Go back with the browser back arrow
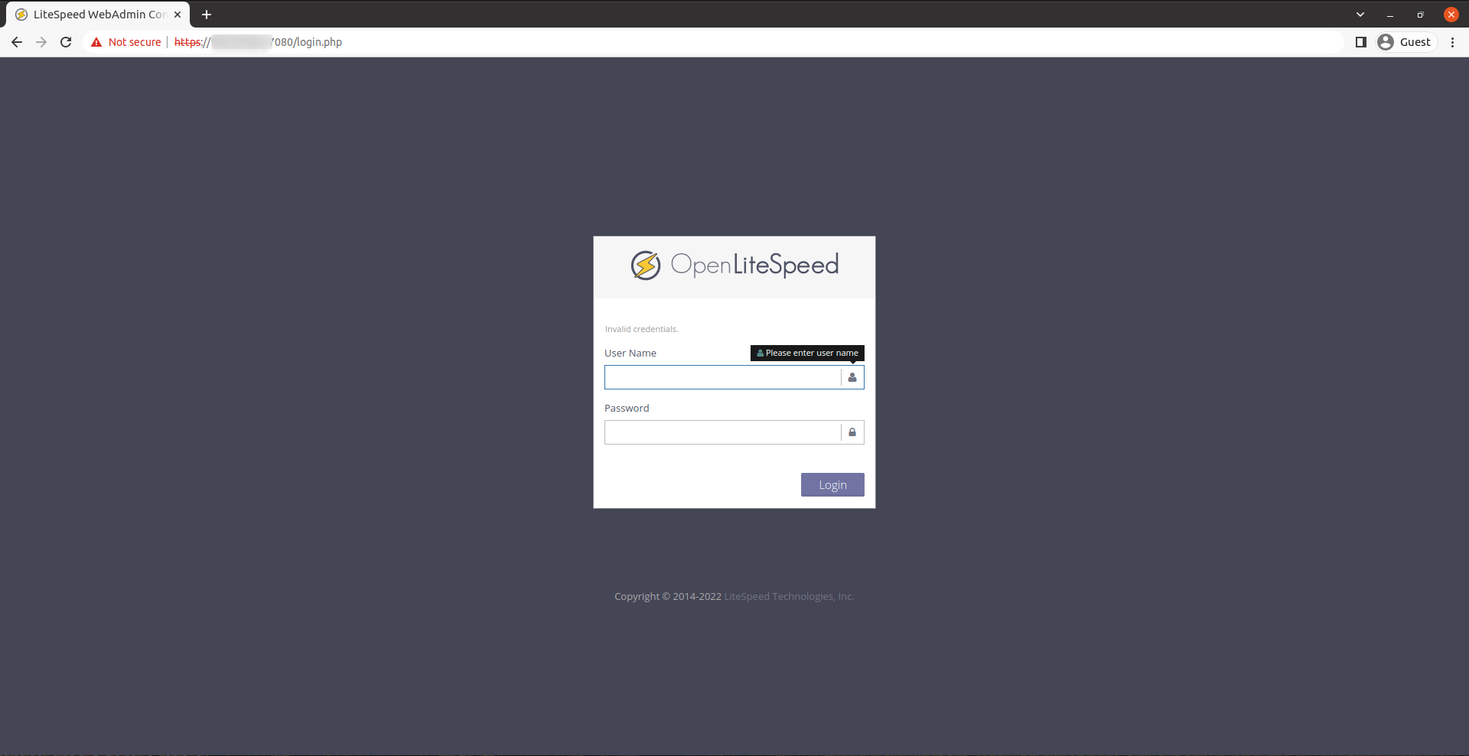 (x=17, y=42)
